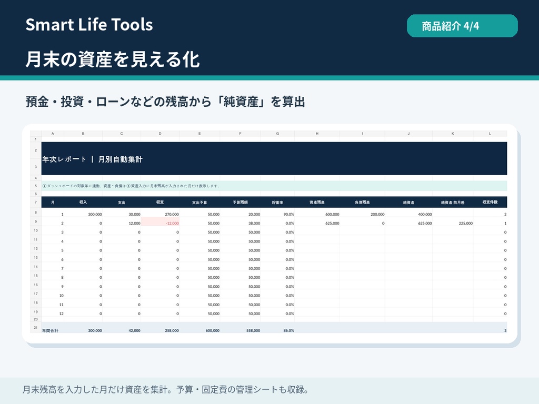539x404 pixels.
Task: Click the Smart Life Tools brand title
Action: coord(89,25)
